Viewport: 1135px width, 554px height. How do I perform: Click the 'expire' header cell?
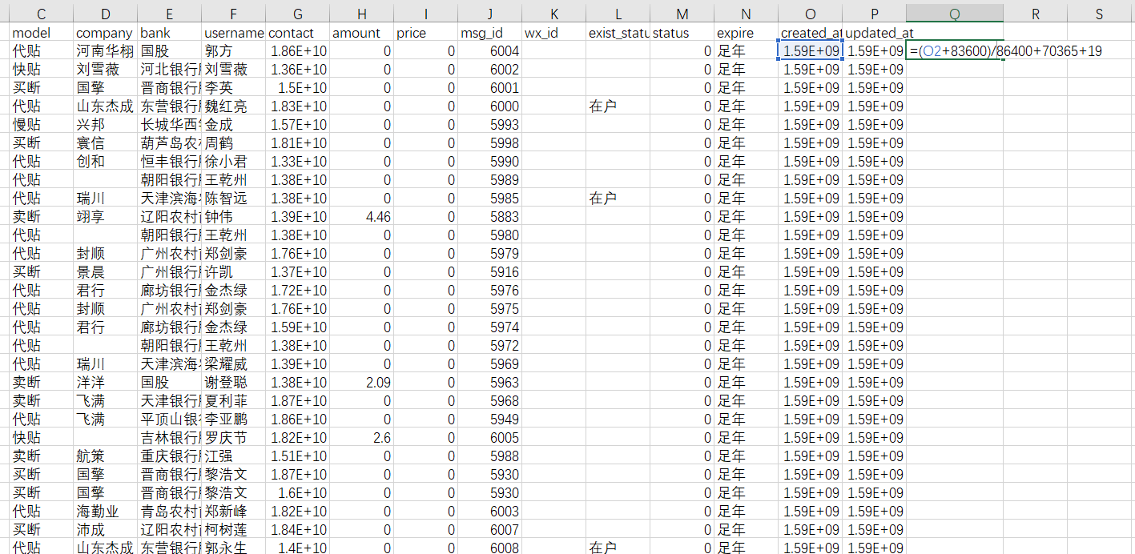747,33
